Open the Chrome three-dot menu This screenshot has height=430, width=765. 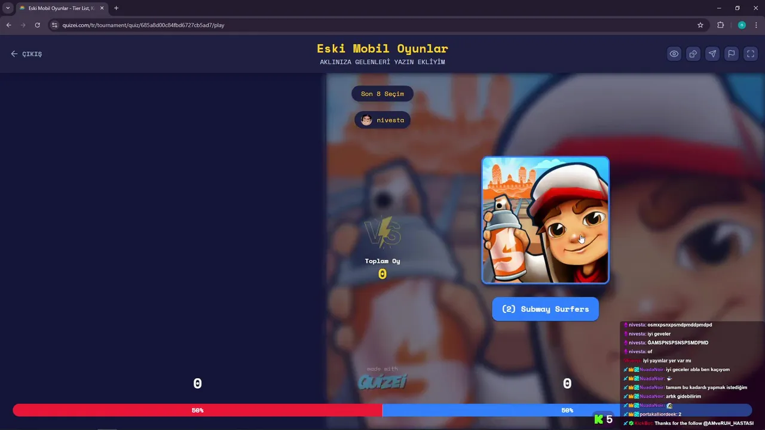756,25
